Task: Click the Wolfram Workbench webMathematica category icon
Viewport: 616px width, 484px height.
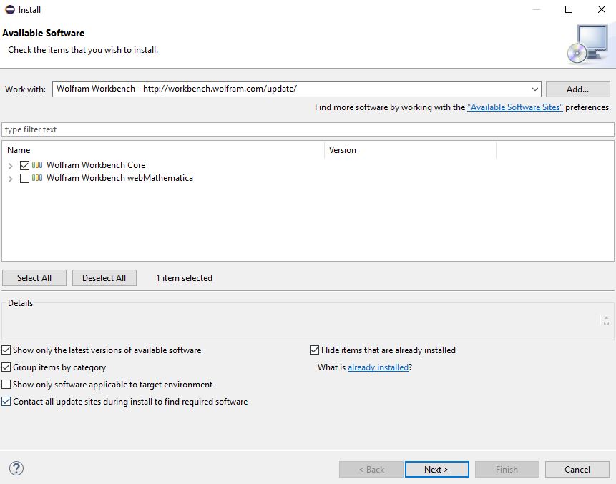Action: 37,178
